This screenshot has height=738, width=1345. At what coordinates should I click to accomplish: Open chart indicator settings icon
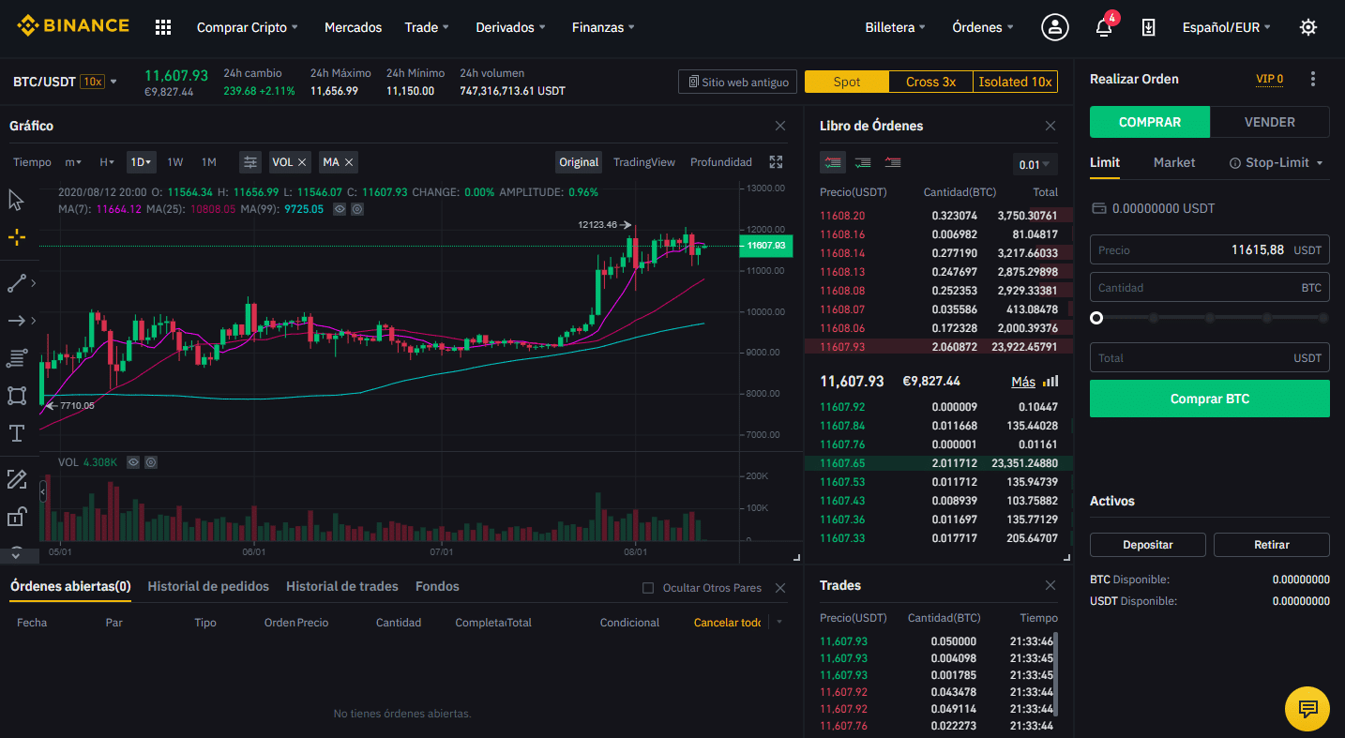[250, 162]
